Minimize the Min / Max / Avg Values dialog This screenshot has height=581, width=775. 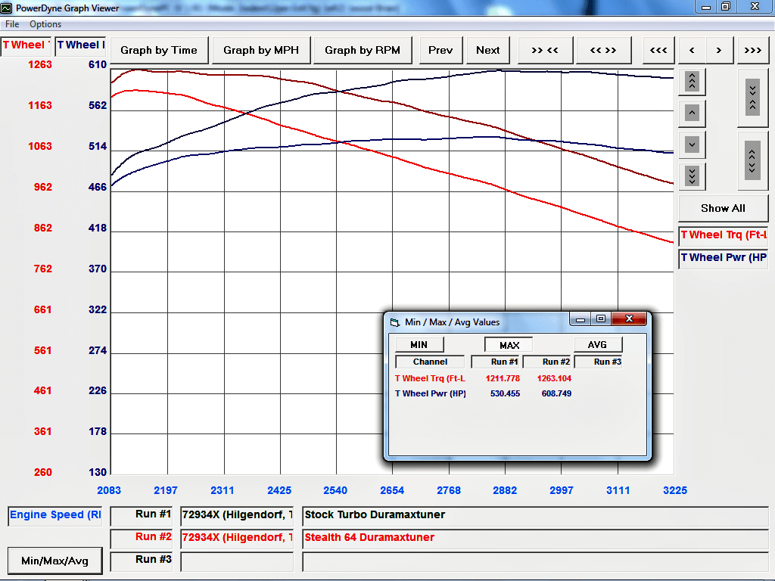[580, 318]
